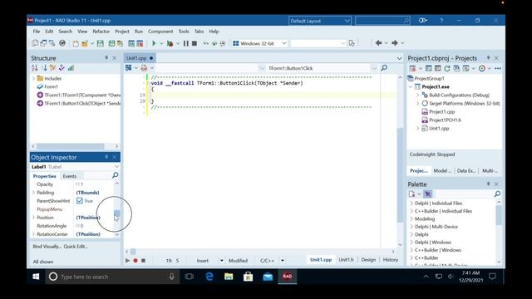The width and height of the screenshot is (532, 299).
Task: Click the arrow pointer icon in Palette toolbar
Action: 428,194
